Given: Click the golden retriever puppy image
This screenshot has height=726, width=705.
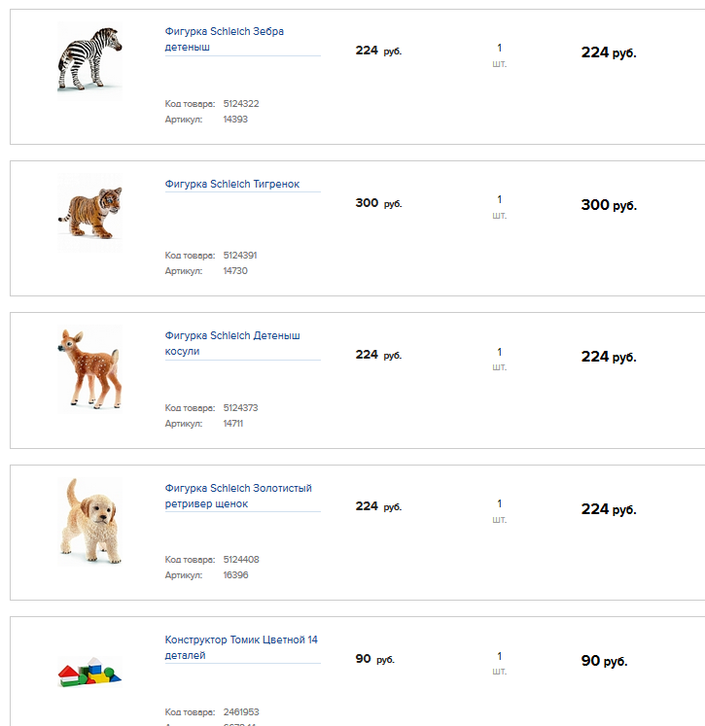Looking at the screenshot, I should click(89, 520).
